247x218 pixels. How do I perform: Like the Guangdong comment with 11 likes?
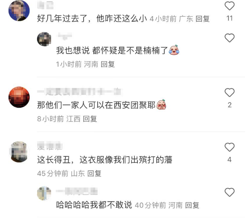229,6
